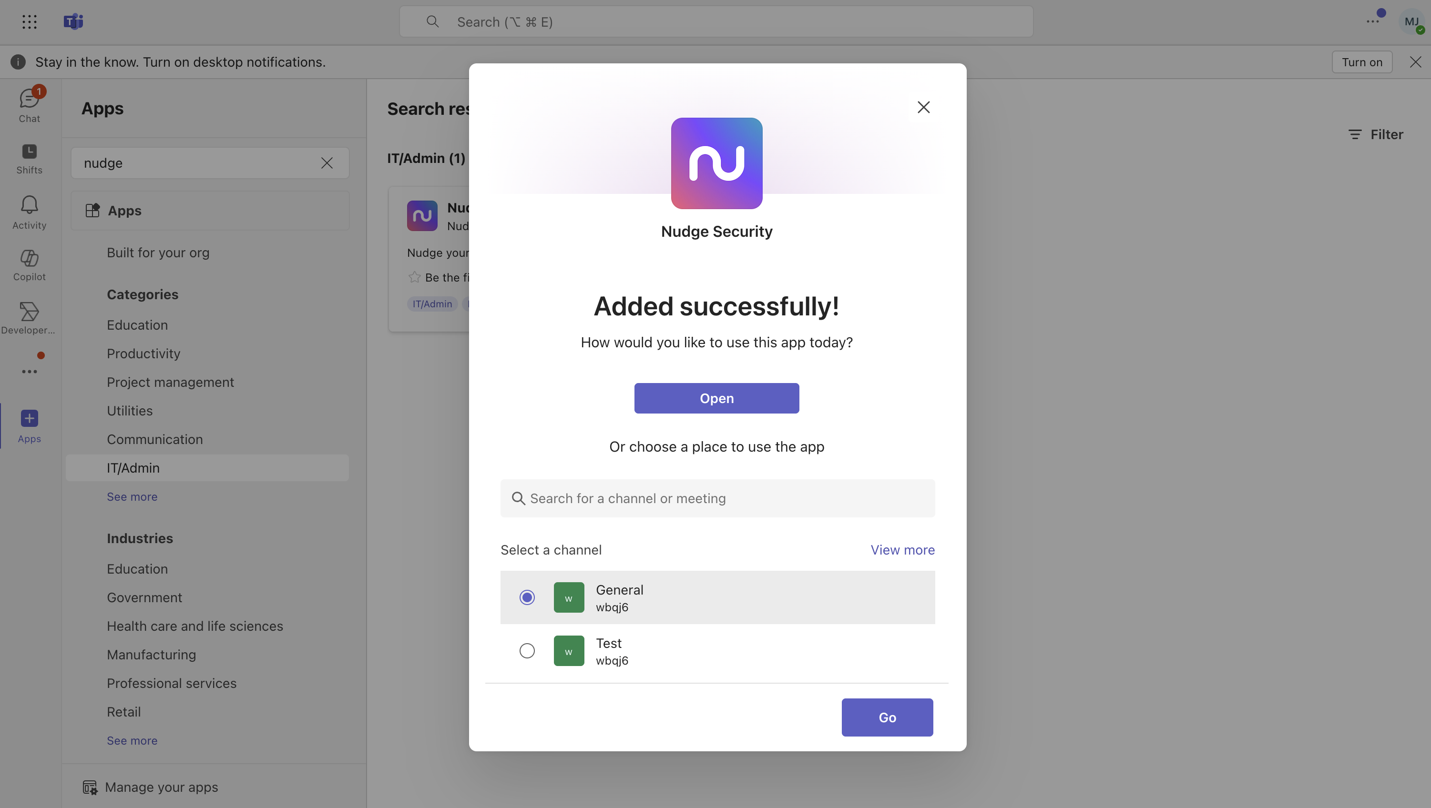Click the app launcher grid icon
Image resolution: width=1431 pixels, height=808 pixels.
[29, 21]
